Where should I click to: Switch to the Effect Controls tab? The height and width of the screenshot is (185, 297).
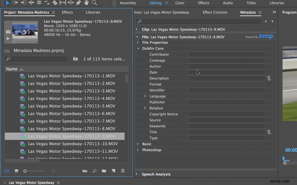215,12
